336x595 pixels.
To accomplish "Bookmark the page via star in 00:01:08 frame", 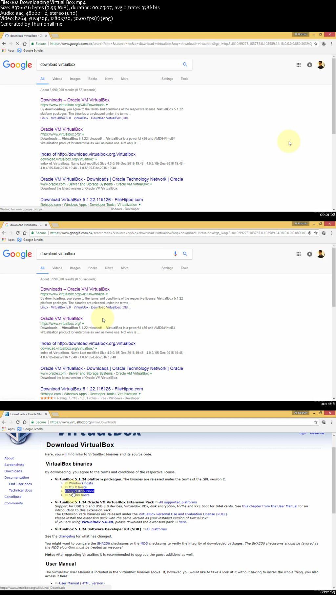I will click(x=316, y=43).
